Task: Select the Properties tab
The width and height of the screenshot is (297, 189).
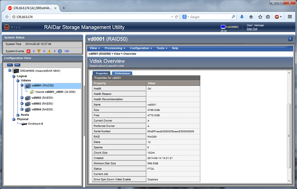Action: click(102, 73)
